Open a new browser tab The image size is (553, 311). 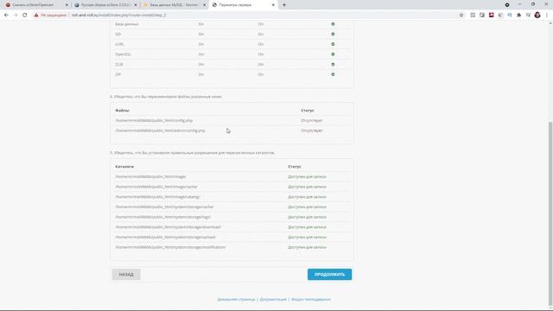point(284,5)
